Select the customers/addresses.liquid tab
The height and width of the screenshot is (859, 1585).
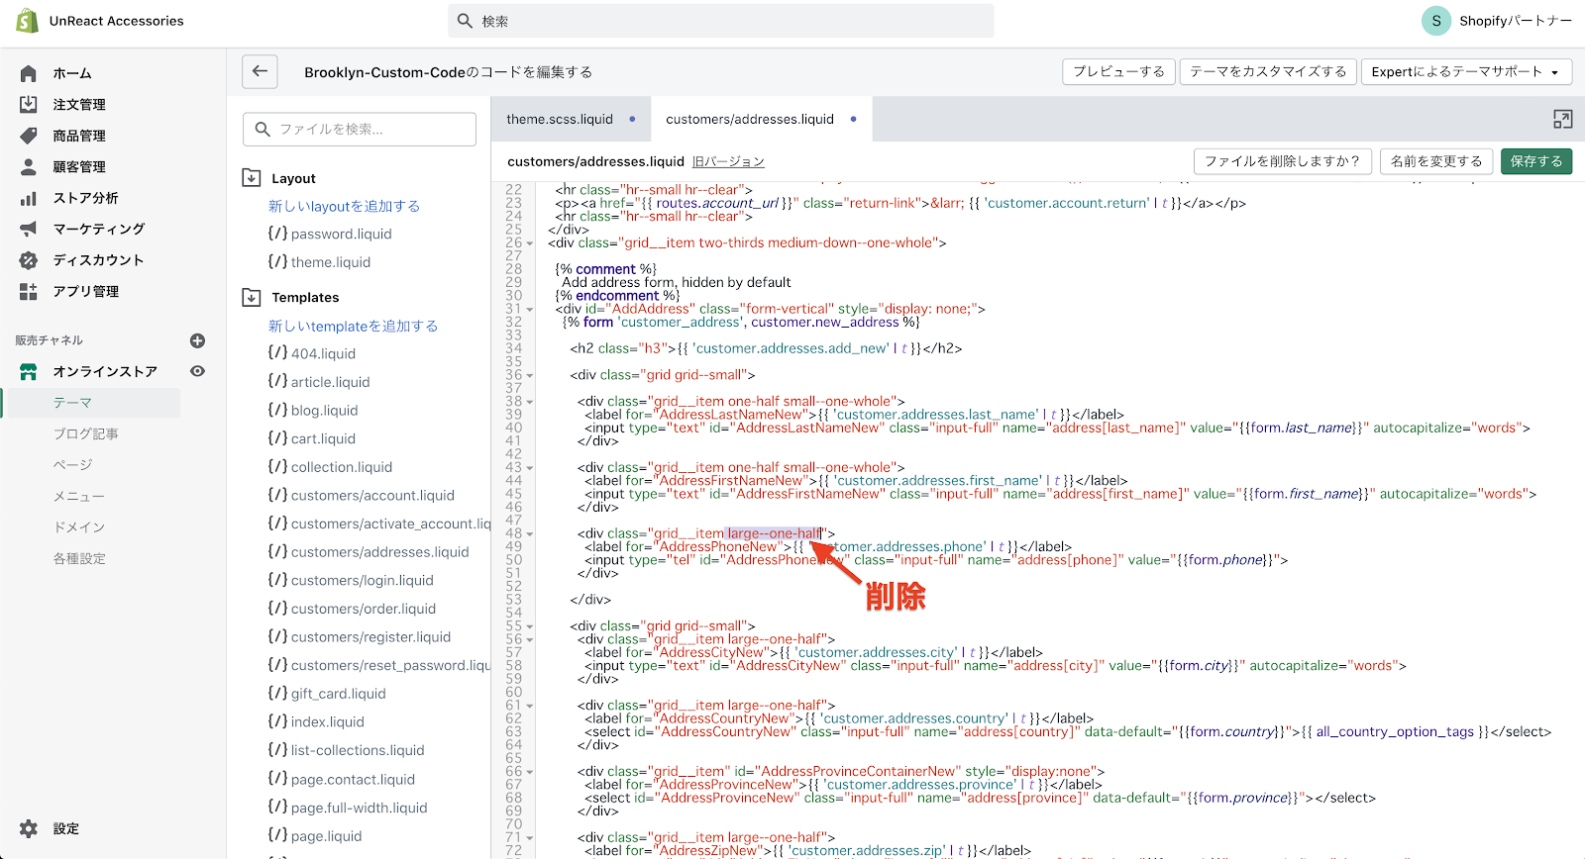point(749,119)
